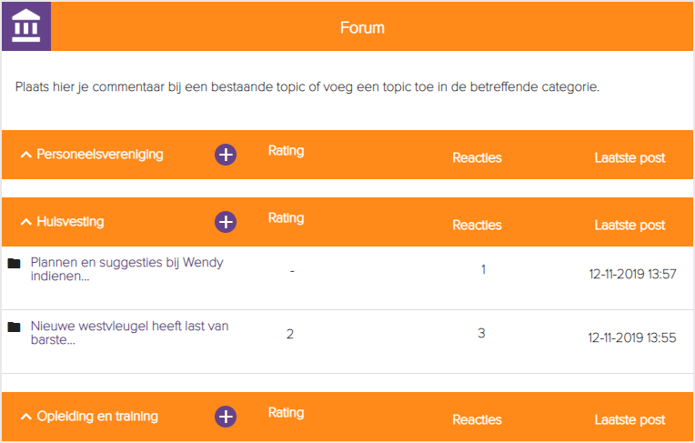
Task: Collapse the Personeelsvereniging category
Action: click(x=25, y=155)
